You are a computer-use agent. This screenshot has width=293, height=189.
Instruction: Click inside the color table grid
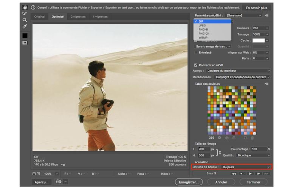232,110
